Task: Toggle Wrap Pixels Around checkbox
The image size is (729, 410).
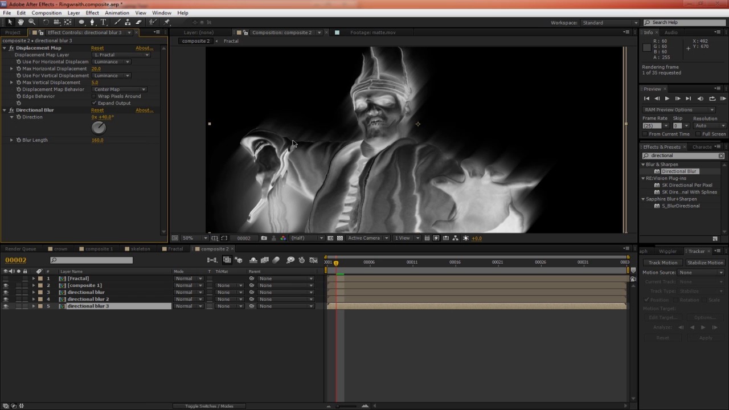Action: click(94, 96)
